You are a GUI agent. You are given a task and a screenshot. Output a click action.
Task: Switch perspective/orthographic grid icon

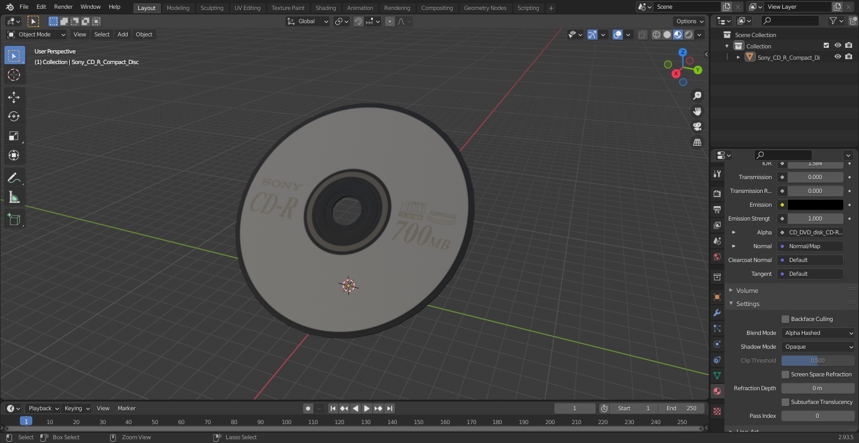(x=697, y=143)
